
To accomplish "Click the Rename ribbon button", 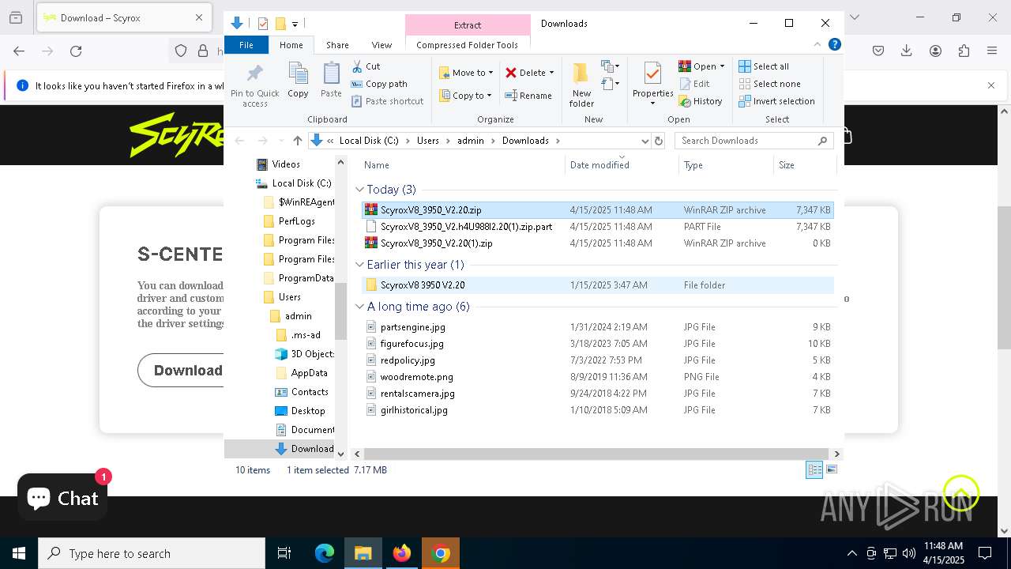I will click(528, 96).
